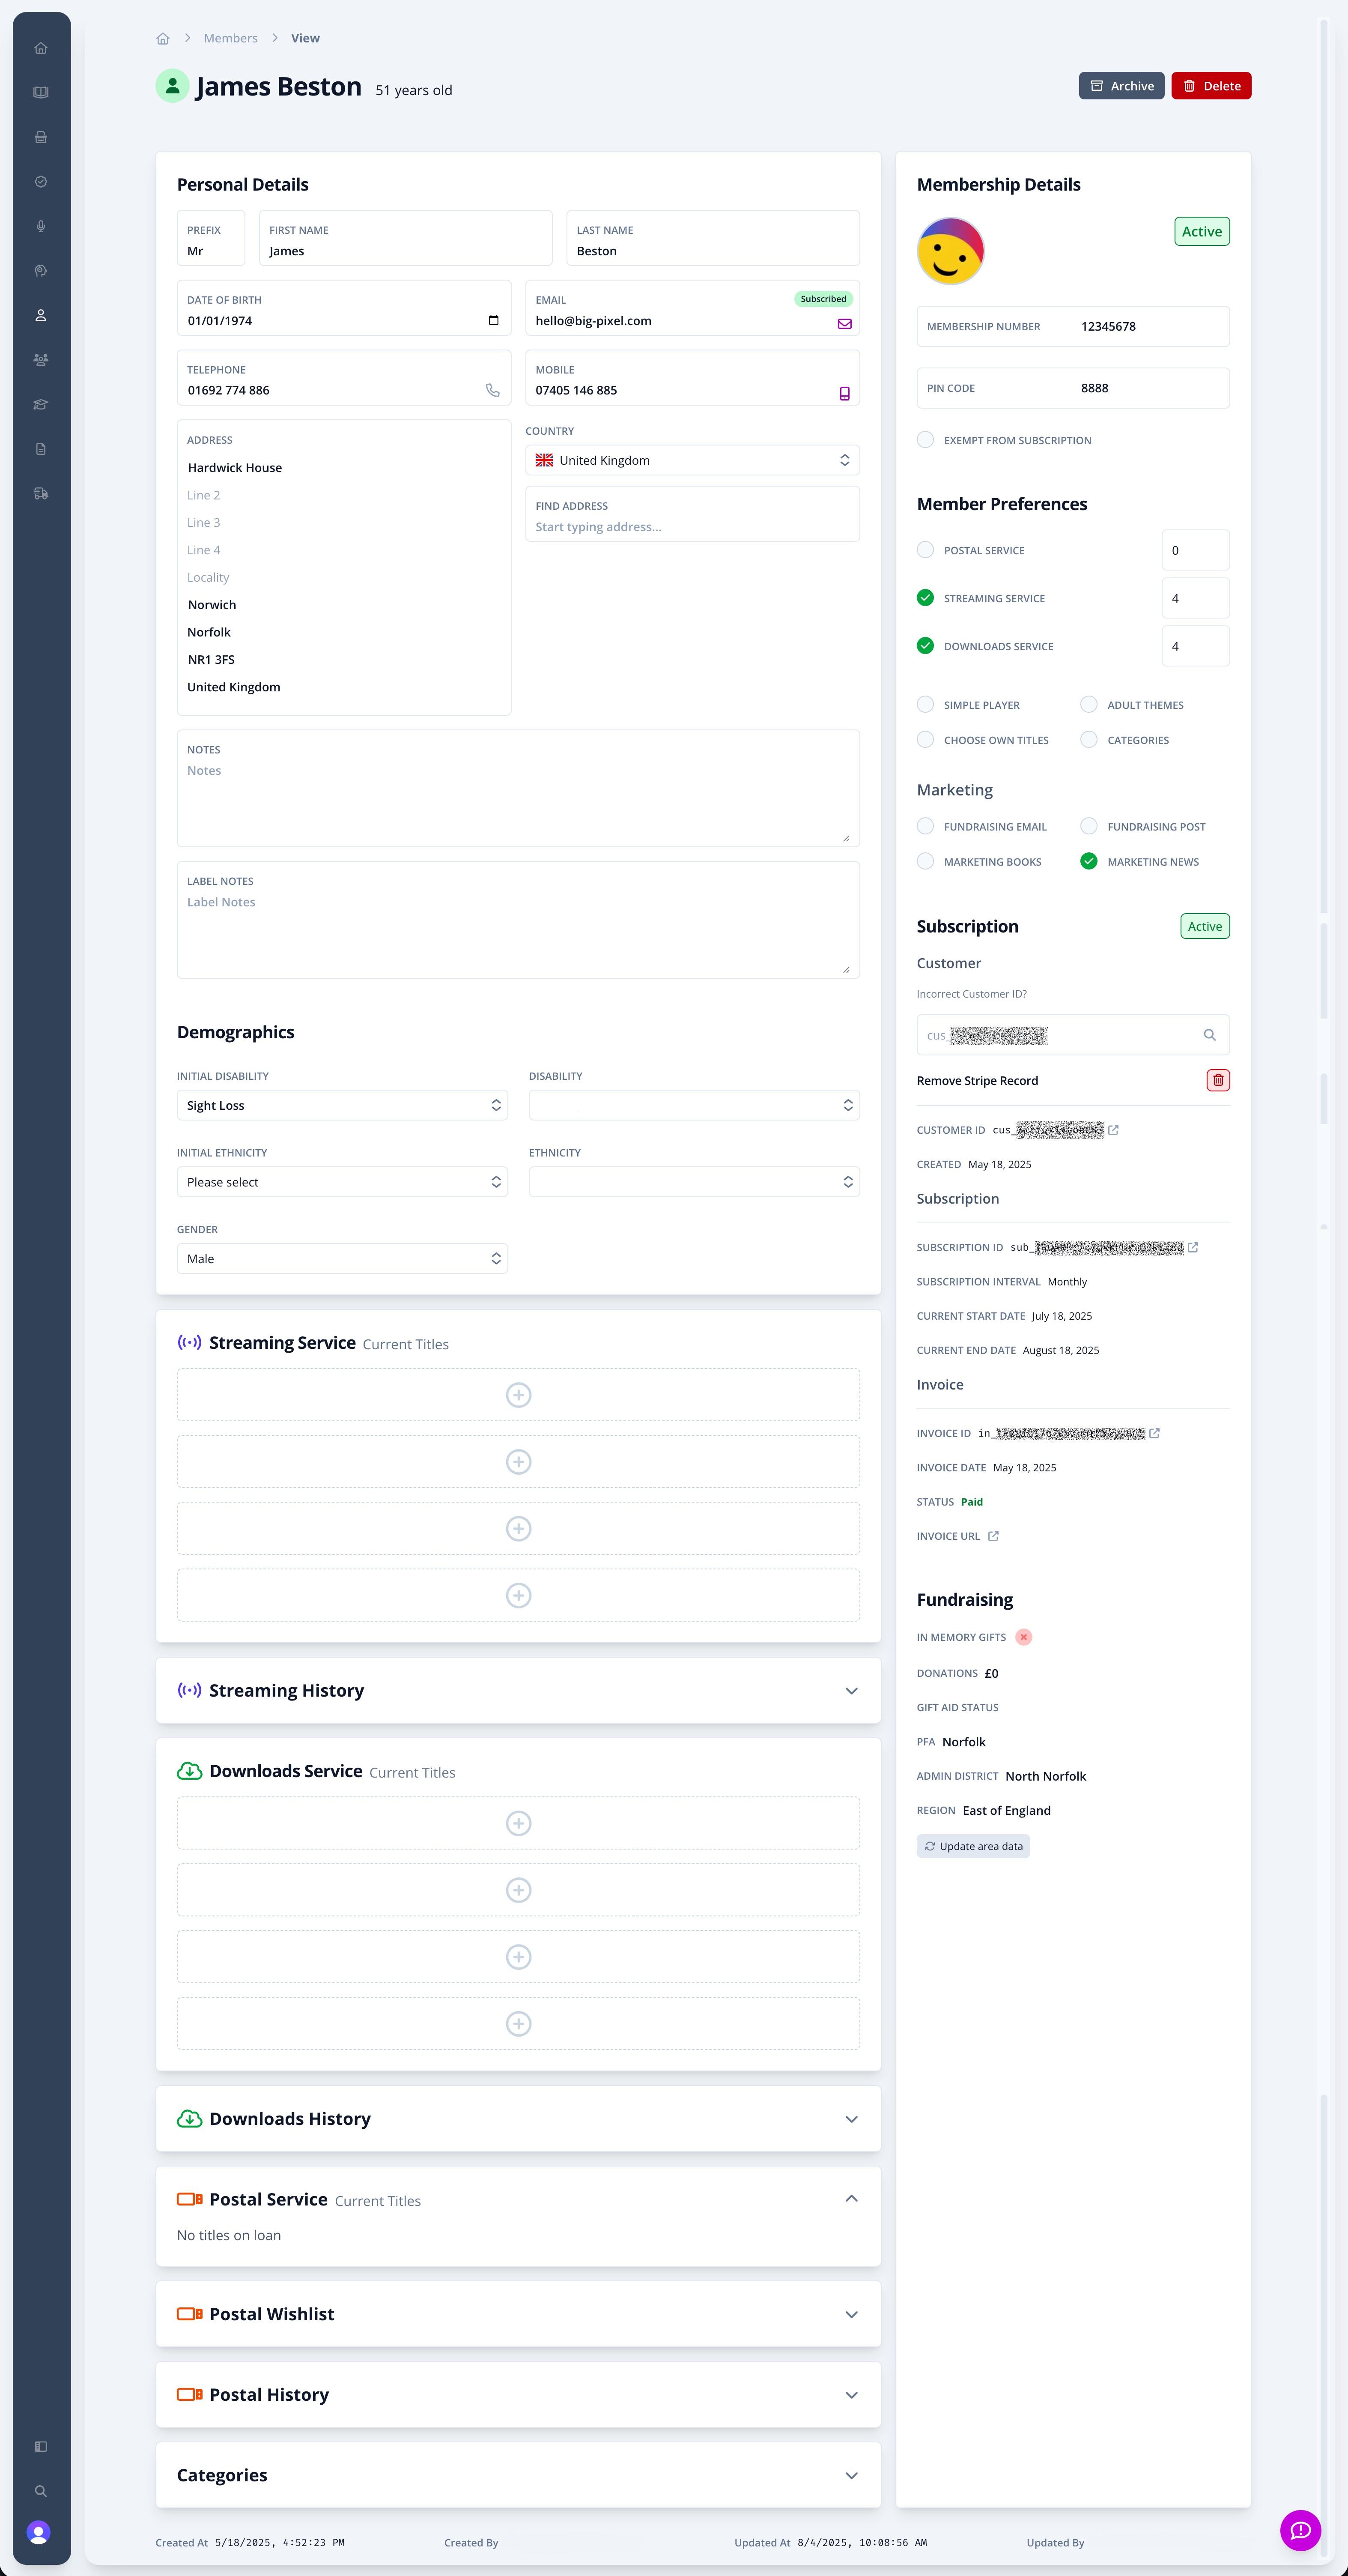The width and height of the screenshot is (1348, 2576).
Task: Click the red Remove Stripe Record trash icon
Action: [x=1217, y=1080]
